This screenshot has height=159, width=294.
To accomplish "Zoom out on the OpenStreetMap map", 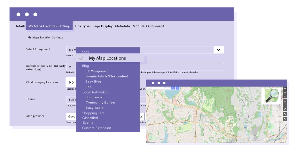I will [x=285, y=92].
